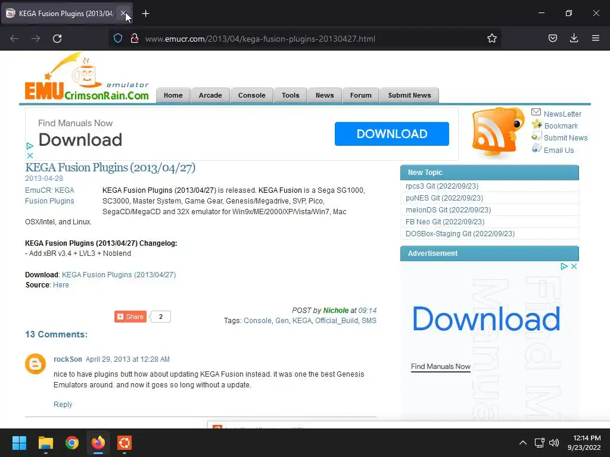Reload the page with the refresh icon
The image size is (610, 457).
tap(57, 39)
